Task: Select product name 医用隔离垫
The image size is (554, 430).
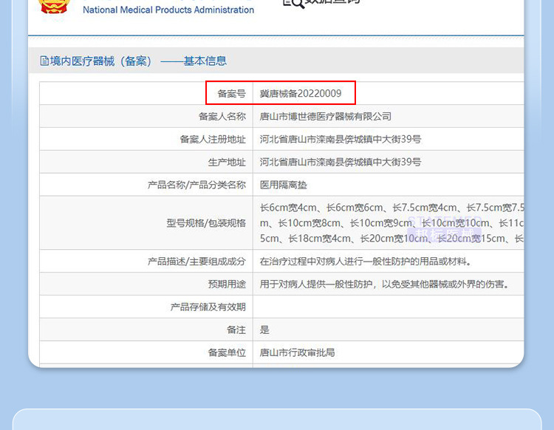Action: pyautogui.click(x=284, y=185)
